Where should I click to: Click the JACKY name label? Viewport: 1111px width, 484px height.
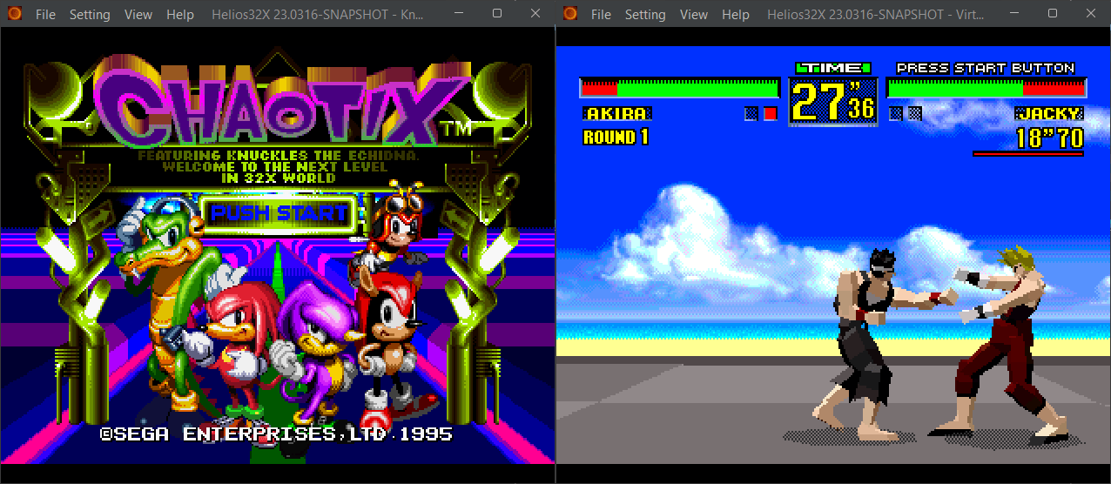click(x=1049, y=113)
